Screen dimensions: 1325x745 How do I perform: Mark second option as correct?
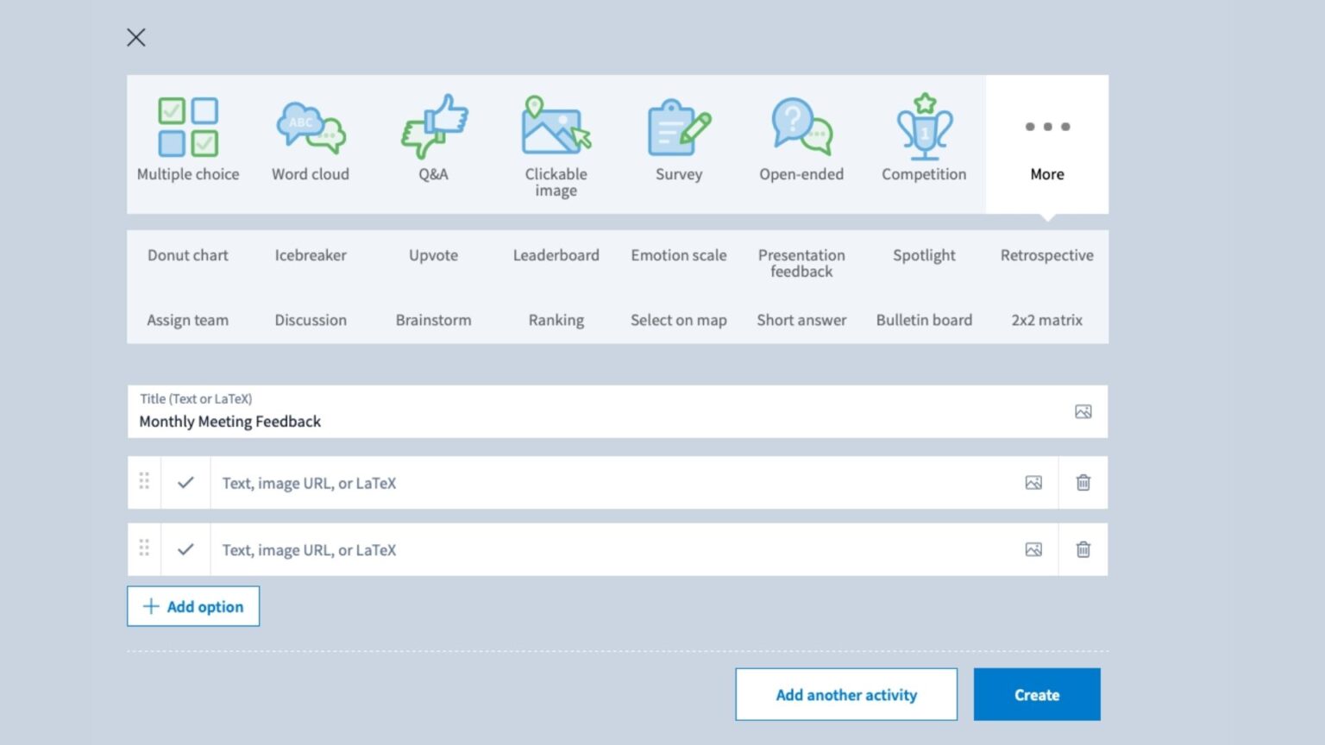[x=185, y=550]
